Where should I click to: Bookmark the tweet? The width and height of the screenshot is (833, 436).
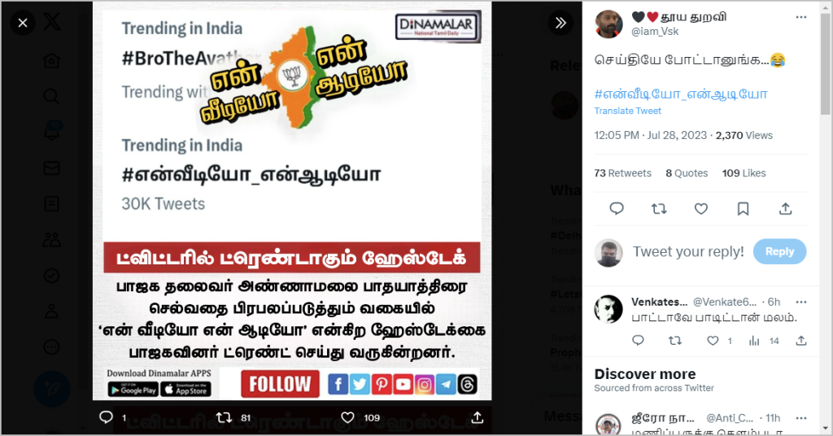click(x=743, y=209)
